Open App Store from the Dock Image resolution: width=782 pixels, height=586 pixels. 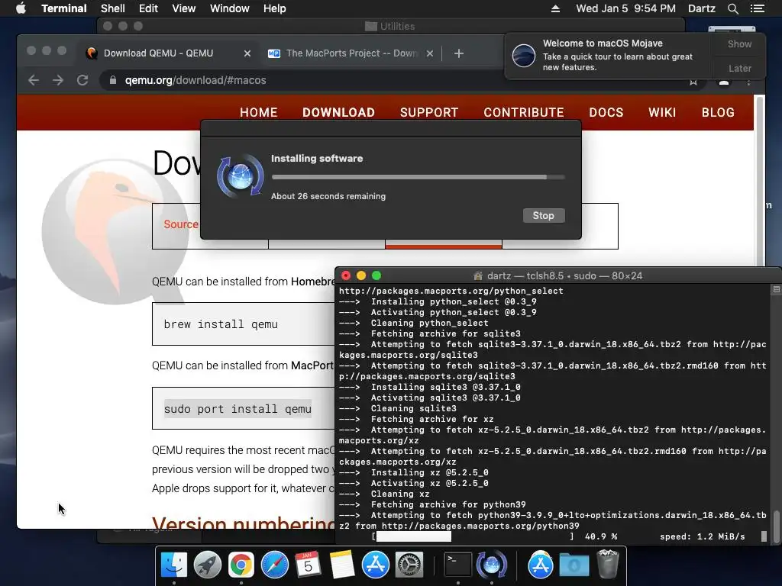pyautogui.click(x=375, y=565)
